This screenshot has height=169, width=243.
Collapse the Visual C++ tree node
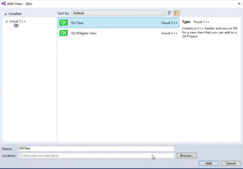[7, 21]
